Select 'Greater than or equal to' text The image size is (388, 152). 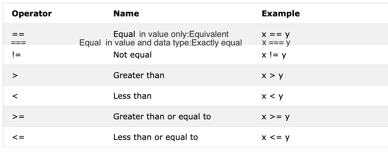tap(162, 116)
